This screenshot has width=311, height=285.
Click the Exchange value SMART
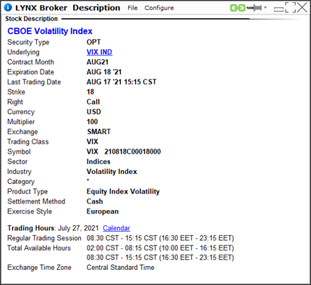[99, 131]
